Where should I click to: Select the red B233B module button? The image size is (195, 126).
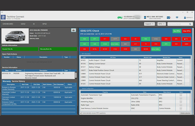pos(146,49)
